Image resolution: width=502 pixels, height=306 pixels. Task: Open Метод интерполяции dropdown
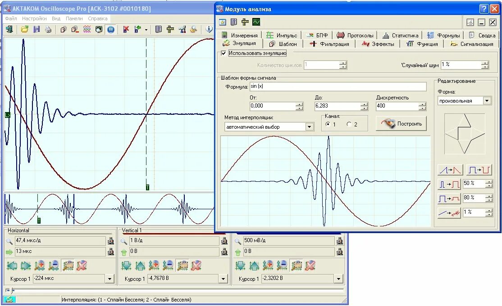point(309,127)
